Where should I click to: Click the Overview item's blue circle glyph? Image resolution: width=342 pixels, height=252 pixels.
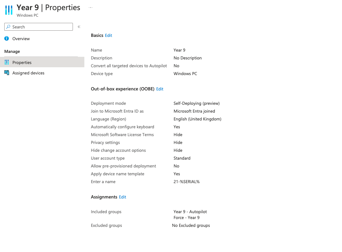[6, 38]
